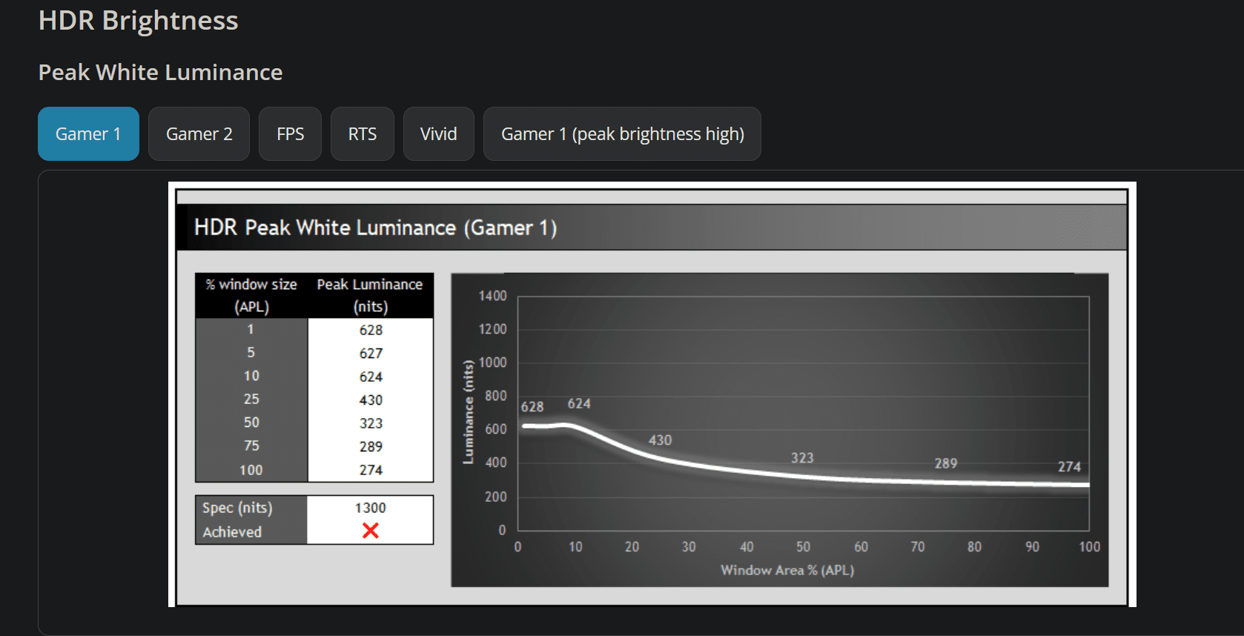Image resolution: width=1244 pixels, height=636 pixels.
Task: Open Gamer 1 (peak brightness high) tab
Action: 622,134
